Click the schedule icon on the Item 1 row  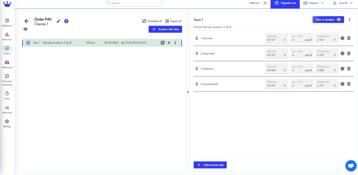pyautogui.click(x=163, y=43)
